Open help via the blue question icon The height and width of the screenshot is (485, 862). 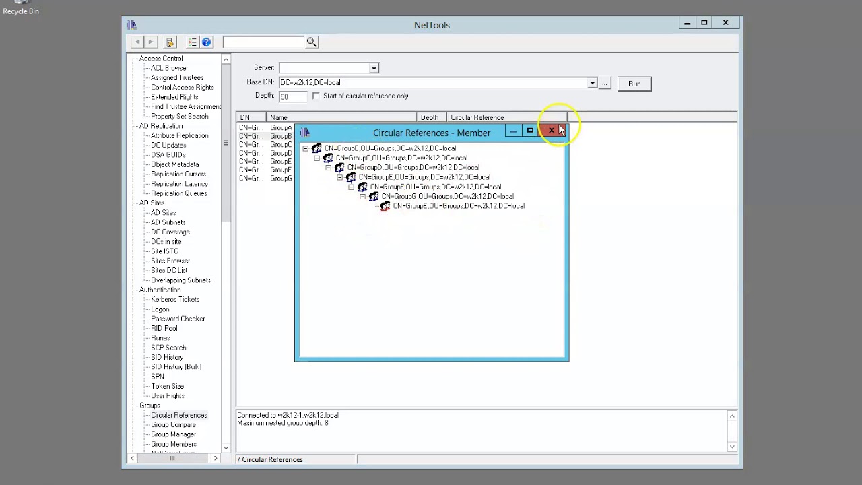click(206, 42)
